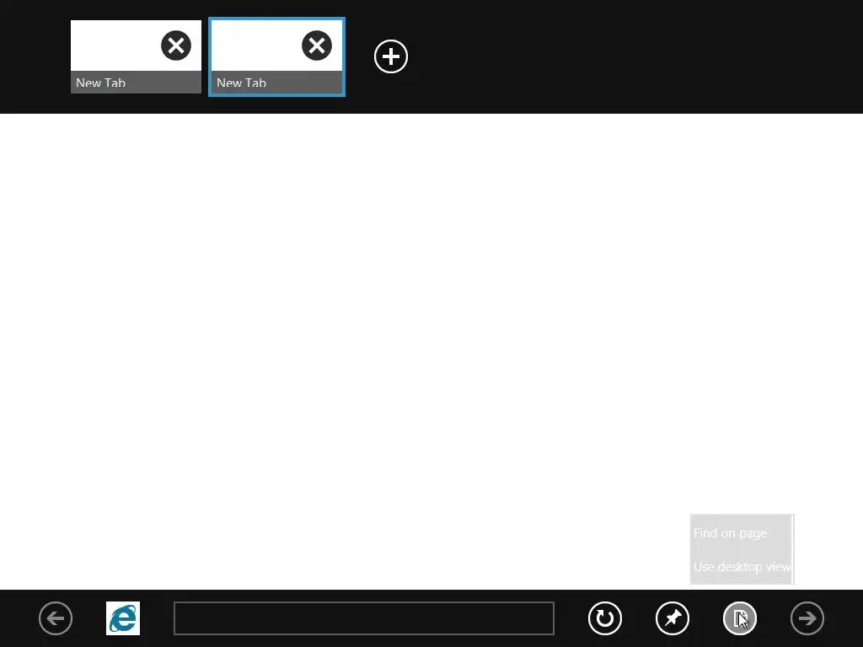This screenshot has height=647, width=863.
Task: Refresh the page with the circular arrow
Action: (x=605, y=618)
